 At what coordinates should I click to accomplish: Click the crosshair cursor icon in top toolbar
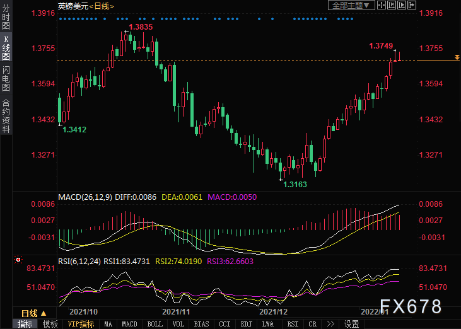(382, 6)
